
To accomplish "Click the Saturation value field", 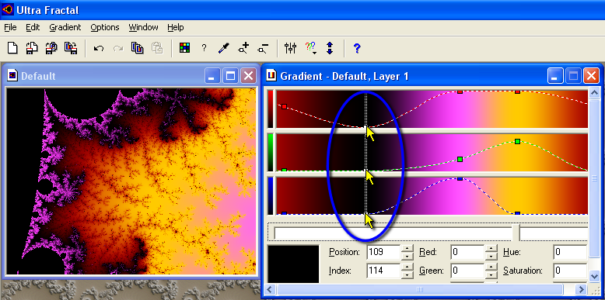I will [570, 271].
